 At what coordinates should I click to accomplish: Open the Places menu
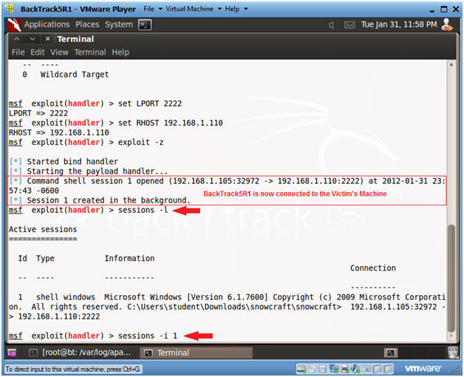87,24
